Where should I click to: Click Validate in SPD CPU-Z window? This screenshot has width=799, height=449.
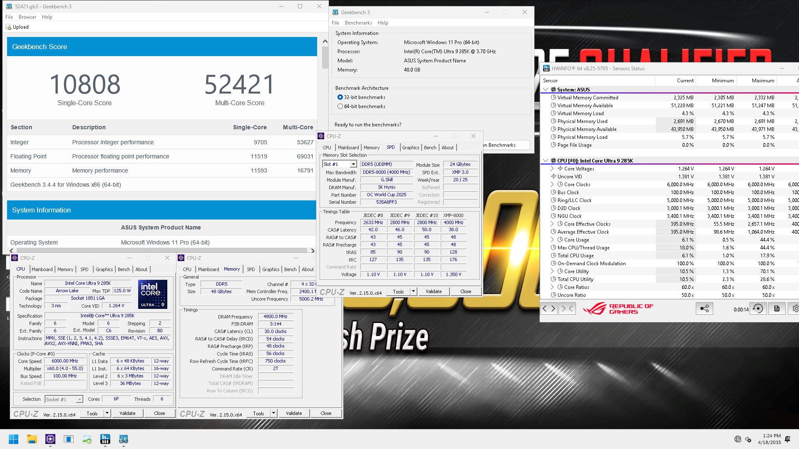[434, 292]
